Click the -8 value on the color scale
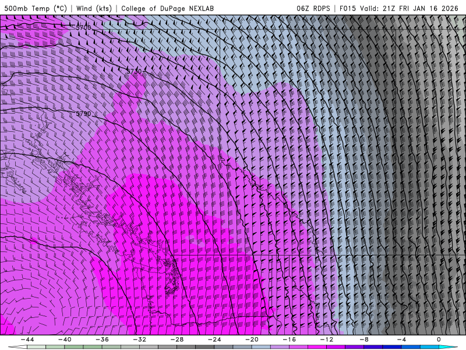 tap(364, 339)
